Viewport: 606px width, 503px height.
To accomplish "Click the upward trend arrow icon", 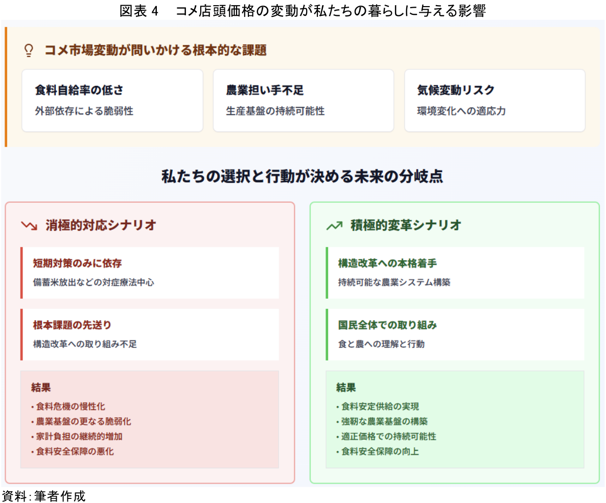I will click(x=334, y=226).
